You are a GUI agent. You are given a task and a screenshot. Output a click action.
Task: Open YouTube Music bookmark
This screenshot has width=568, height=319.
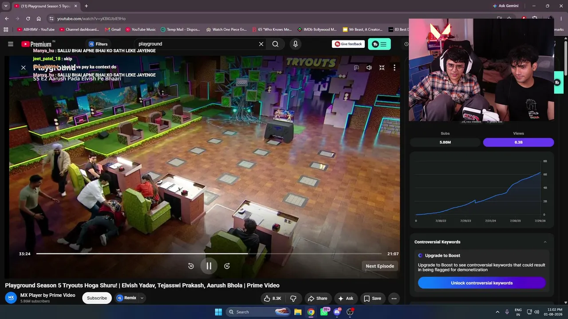tap(141, 30)
